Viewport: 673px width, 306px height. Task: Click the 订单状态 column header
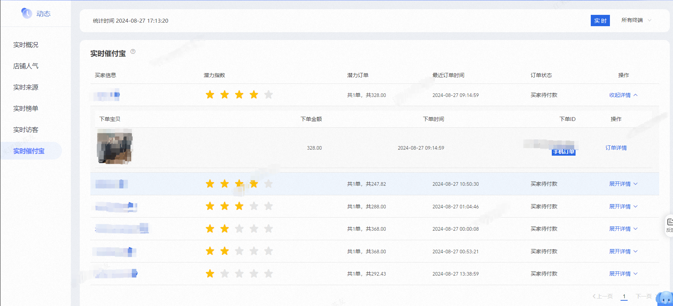(541, 75)
